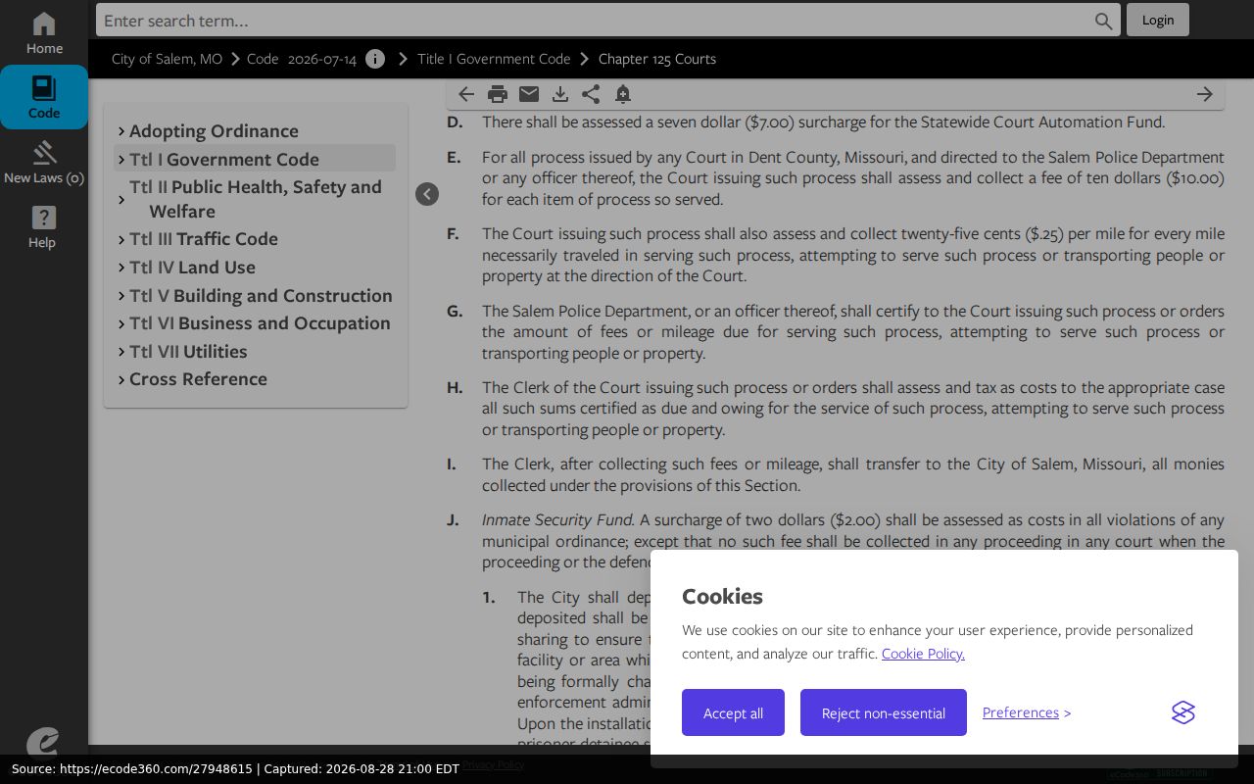Image resolution: width=1254 pixels, height=784 pixels.
Task: Go back with the left arrow icon
Action: (466, 94)
